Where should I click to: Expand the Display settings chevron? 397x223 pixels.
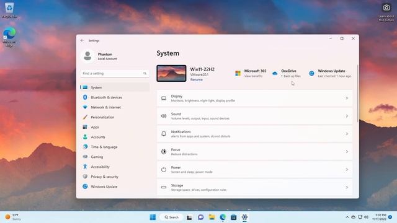(347, 98)
